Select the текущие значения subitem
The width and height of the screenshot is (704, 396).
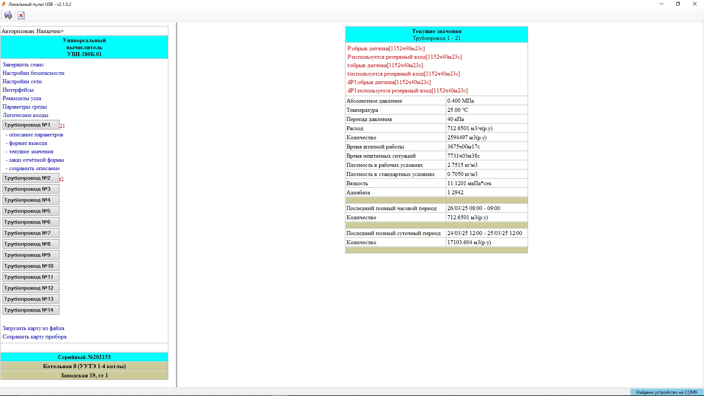pyautogui.click(x=31, y=151)
